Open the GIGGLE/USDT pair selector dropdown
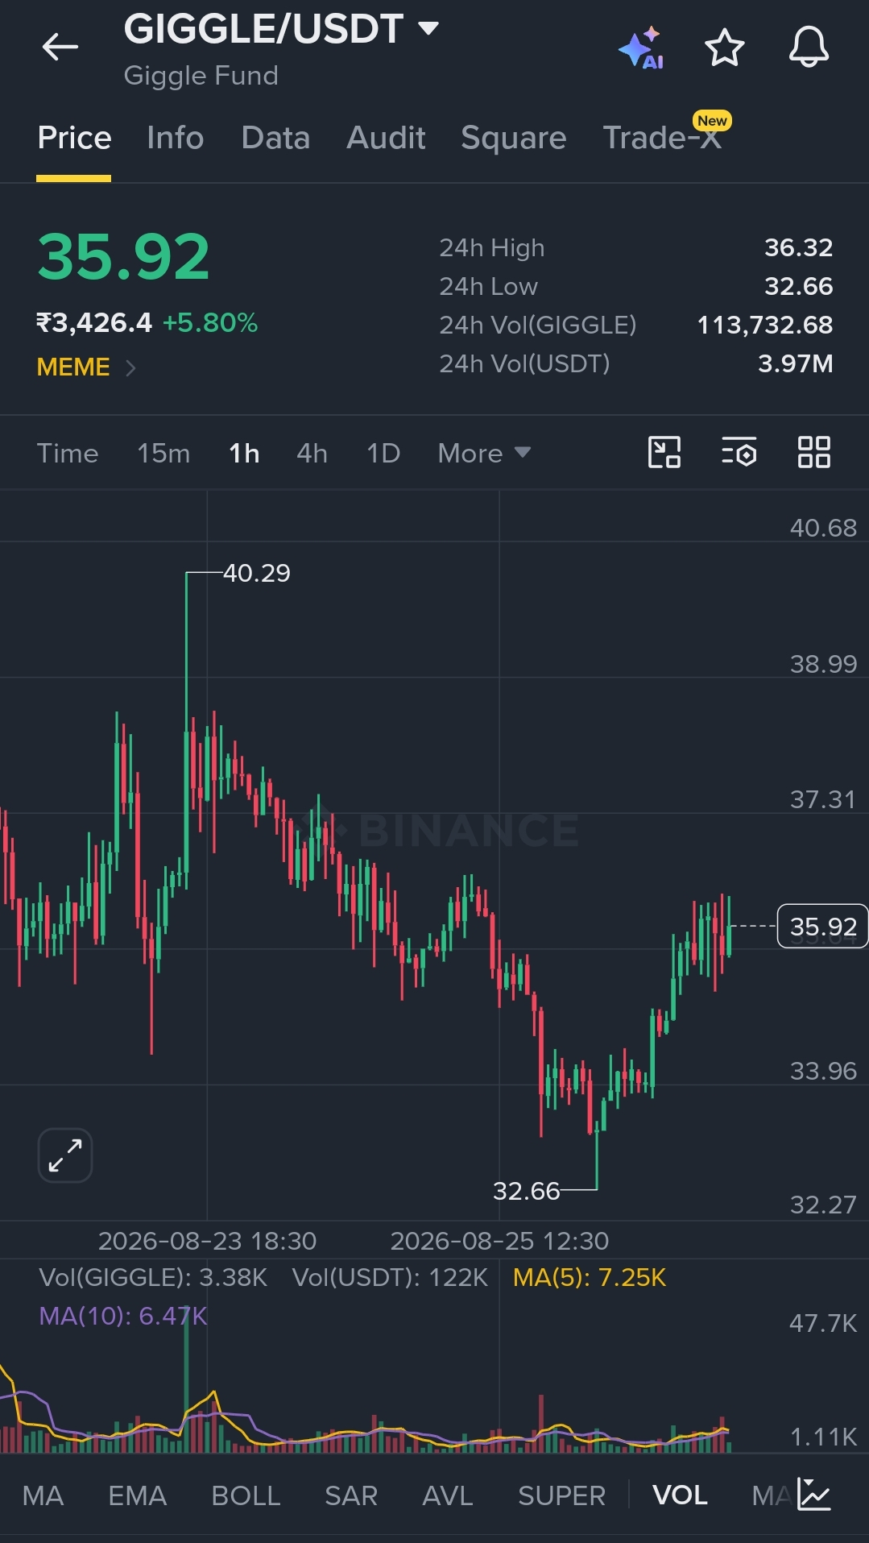 (281, 30)
